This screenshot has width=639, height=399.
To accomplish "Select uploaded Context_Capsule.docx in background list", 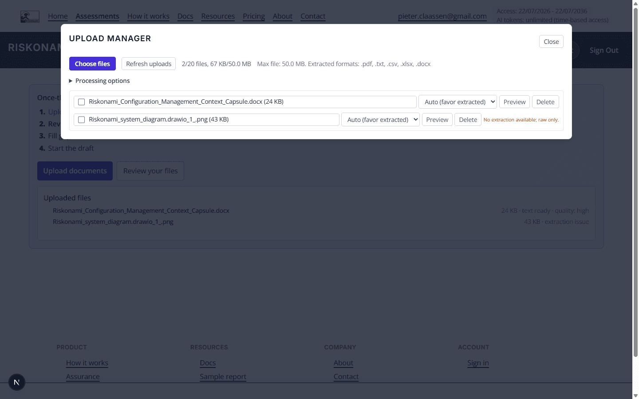I will coord(141,211).
